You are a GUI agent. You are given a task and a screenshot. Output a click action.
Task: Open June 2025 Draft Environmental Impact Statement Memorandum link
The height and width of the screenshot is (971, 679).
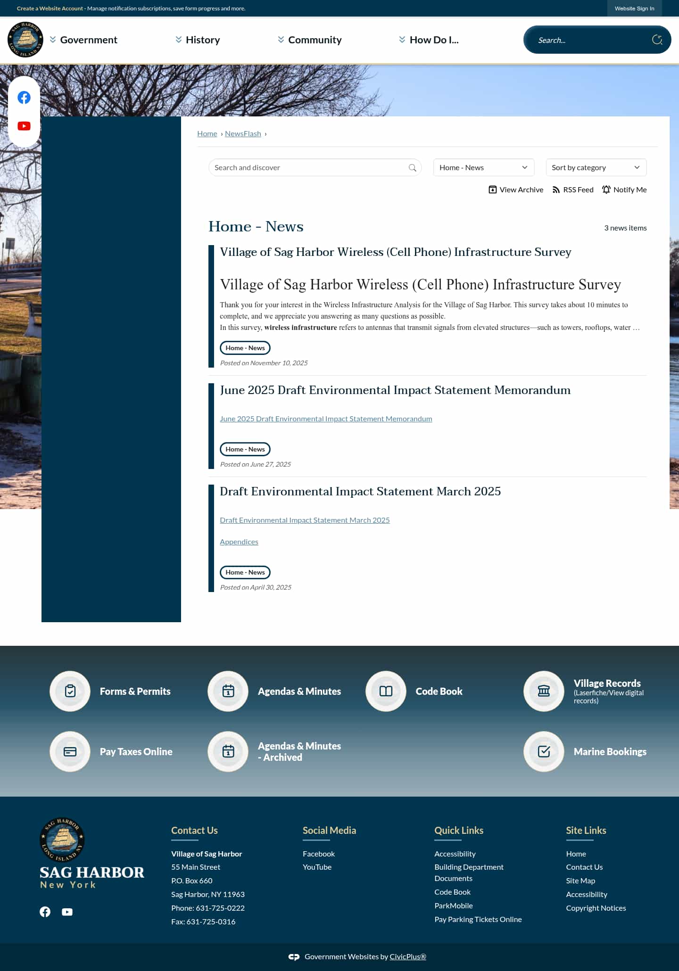pos(326,419)
